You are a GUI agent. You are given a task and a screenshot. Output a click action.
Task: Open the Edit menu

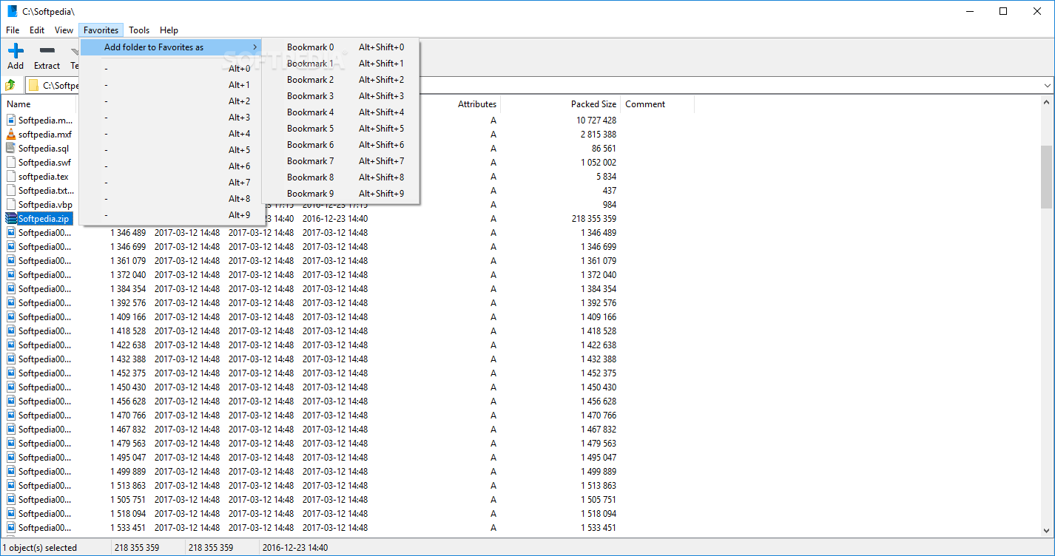pyautogui.click(x=37, y=30)
